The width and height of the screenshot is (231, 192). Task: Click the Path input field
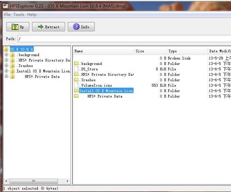click(x=124, y=39)
